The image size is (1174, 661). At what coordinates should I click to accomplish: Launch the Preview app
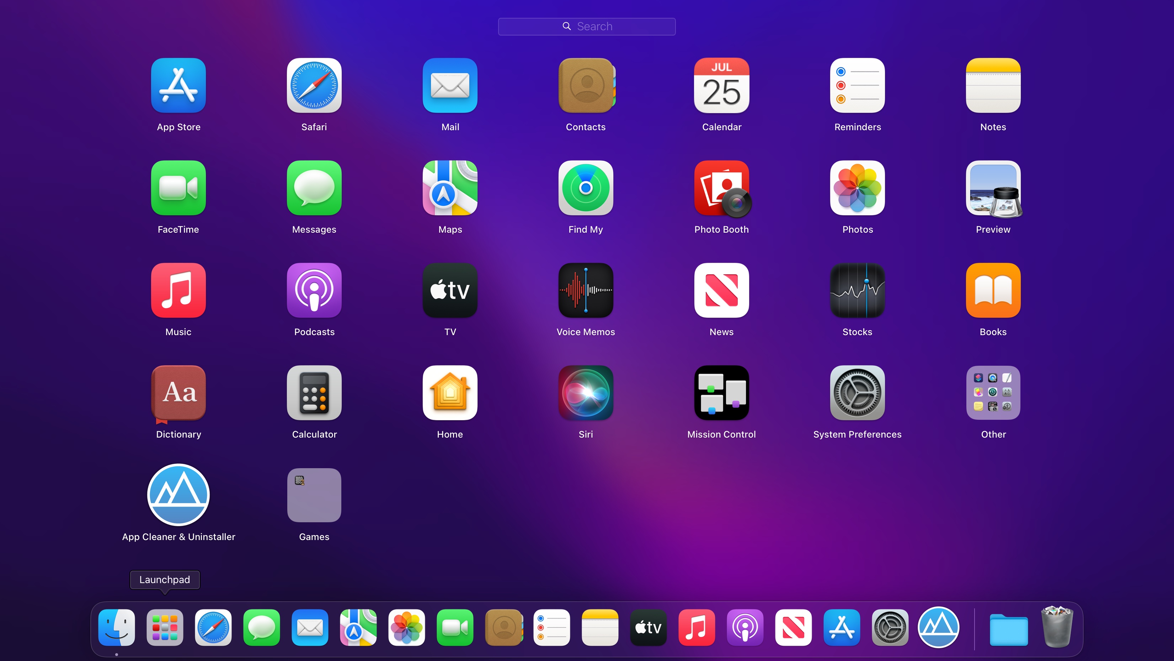click(994, 189)
